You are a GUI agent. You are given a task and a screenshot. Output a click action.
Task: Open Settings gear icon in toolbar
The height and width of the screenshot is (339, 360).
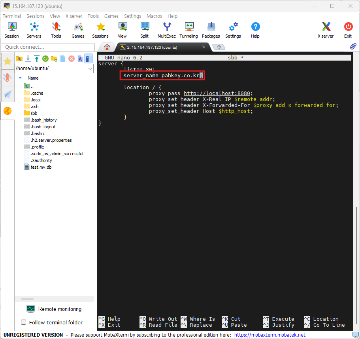[233, 30]
